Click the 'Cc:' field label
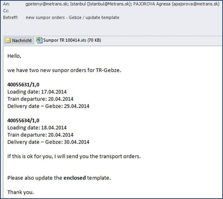This screenshot has height=199, width=223. (6, 11)
